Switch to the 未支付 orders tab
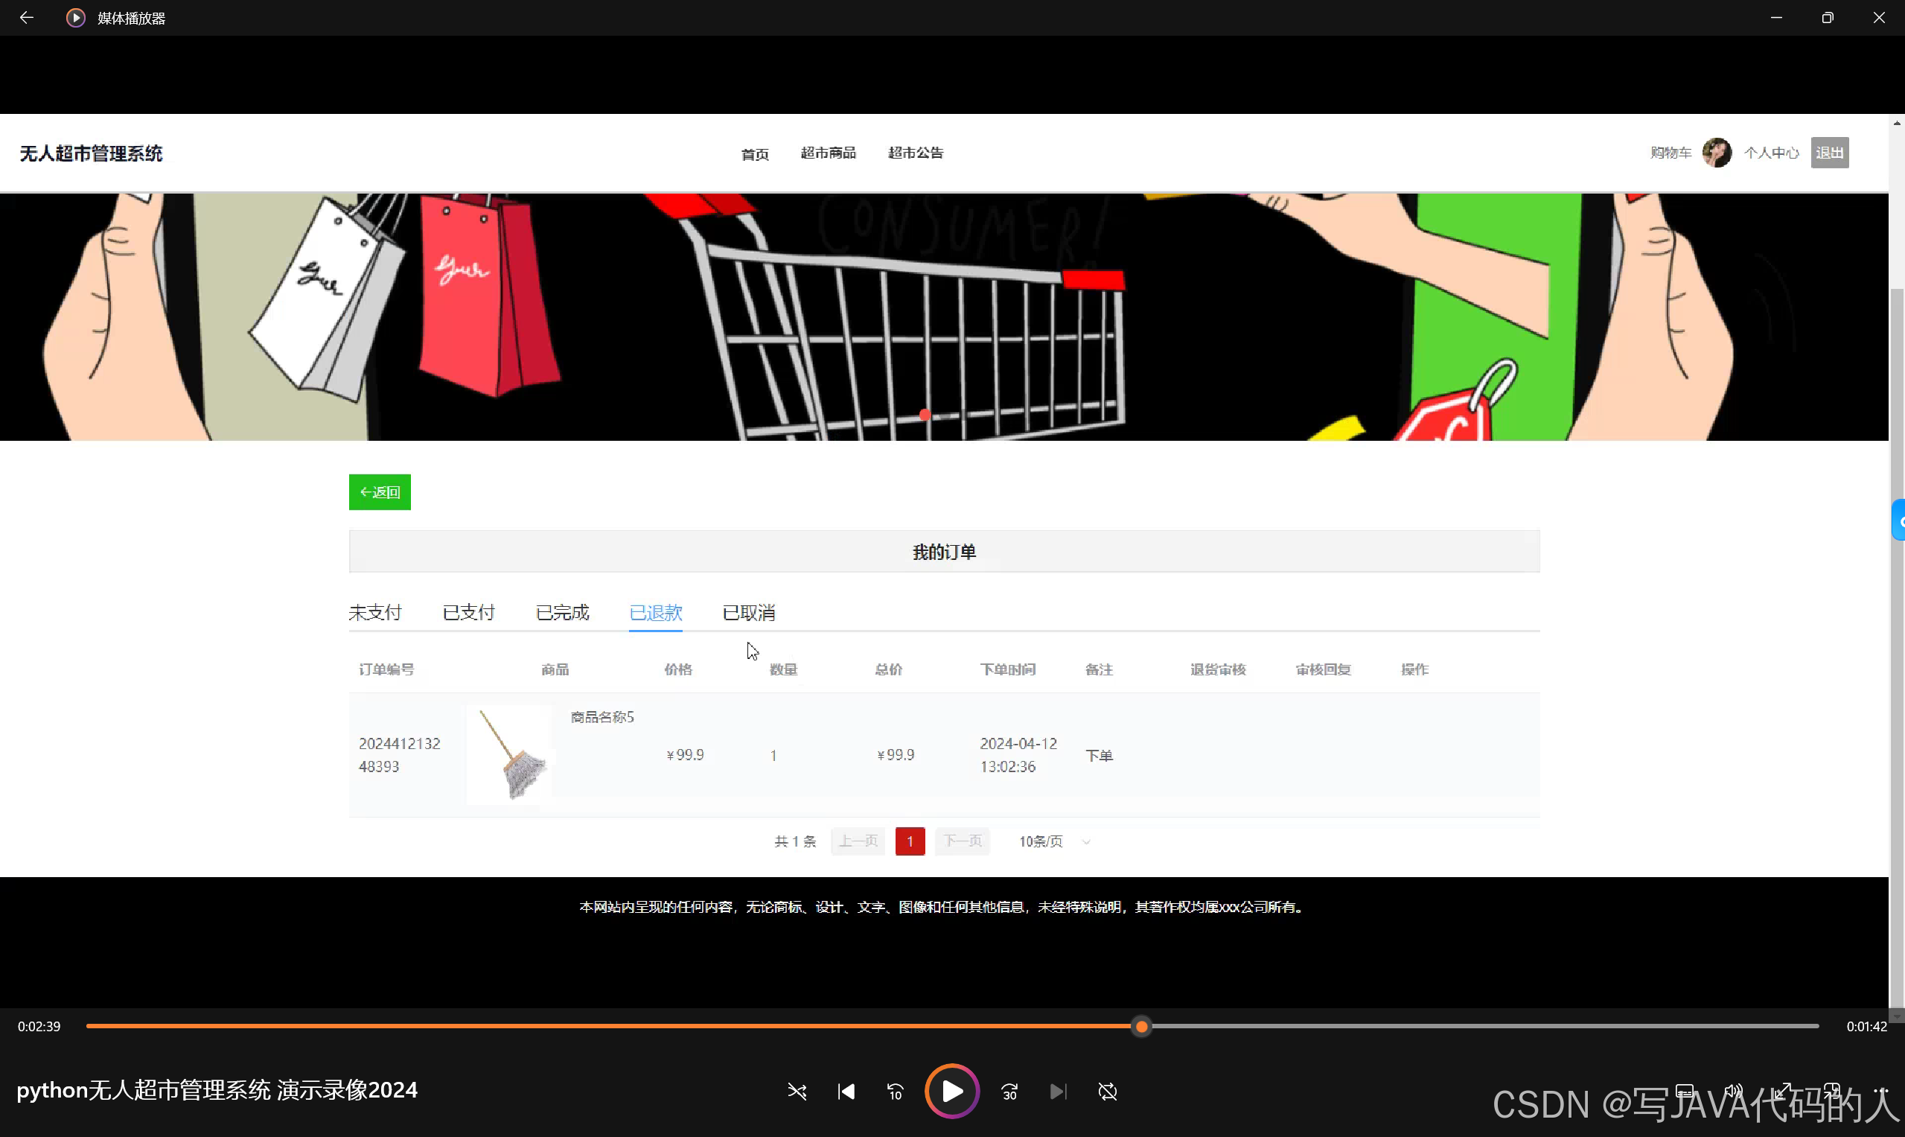Viewport: 1905px width, 1137px height. (x=374, y=612)
